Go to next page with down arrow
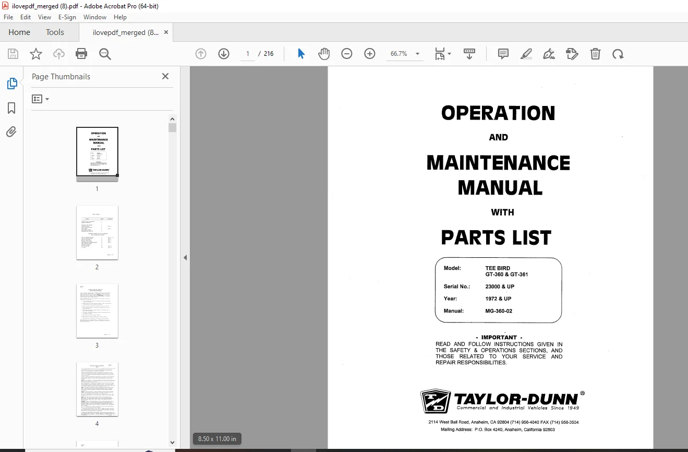The height and width of the screenshot is (452, 688). pos(224,54)
